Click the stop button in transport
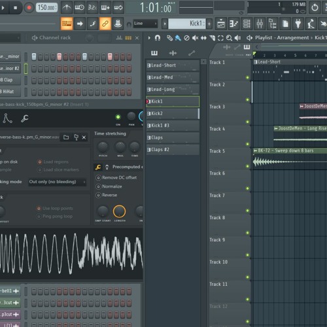Viewport: 327px width, 327px height. click(15, 8)
